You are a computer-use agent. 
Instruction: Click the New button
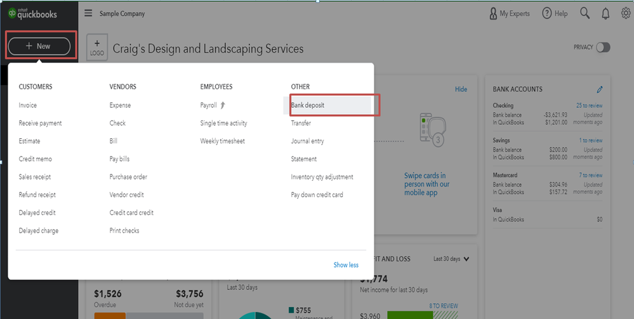39,46
